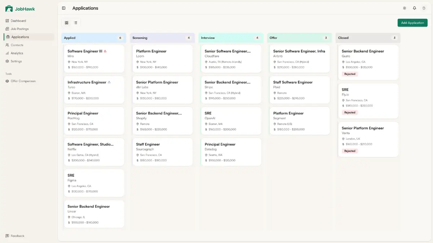Open Senior Backend Engineer Gusto card
The height and width of the screenshot is (243, 433).
368,62
